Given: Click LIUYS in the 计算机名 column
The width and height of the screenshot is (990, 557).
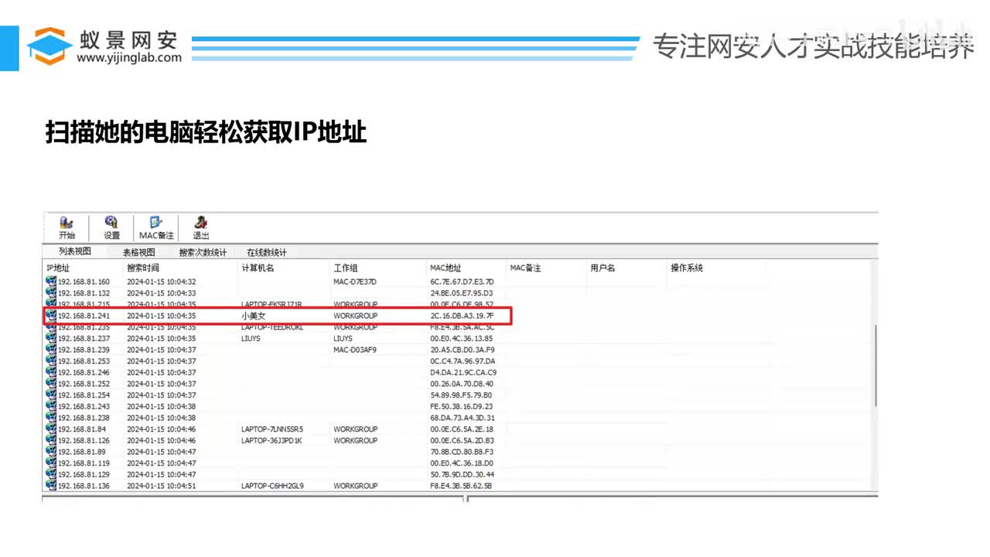Looking at the screenshot, I should click(x=251, y=338).
